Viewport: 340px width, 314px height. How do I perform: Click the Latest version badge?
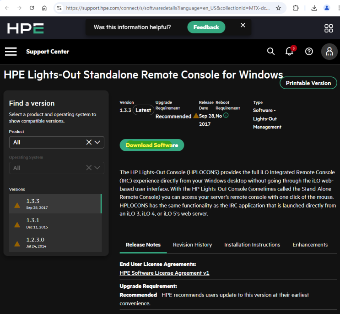143,110
